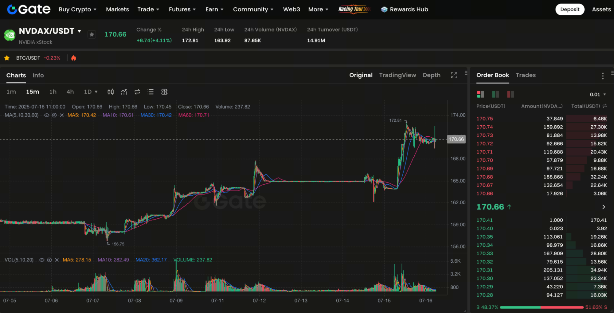This screenshot has height=313, width=614.
Task: Switch chart to TradingView mode
Action: (397, 75)
